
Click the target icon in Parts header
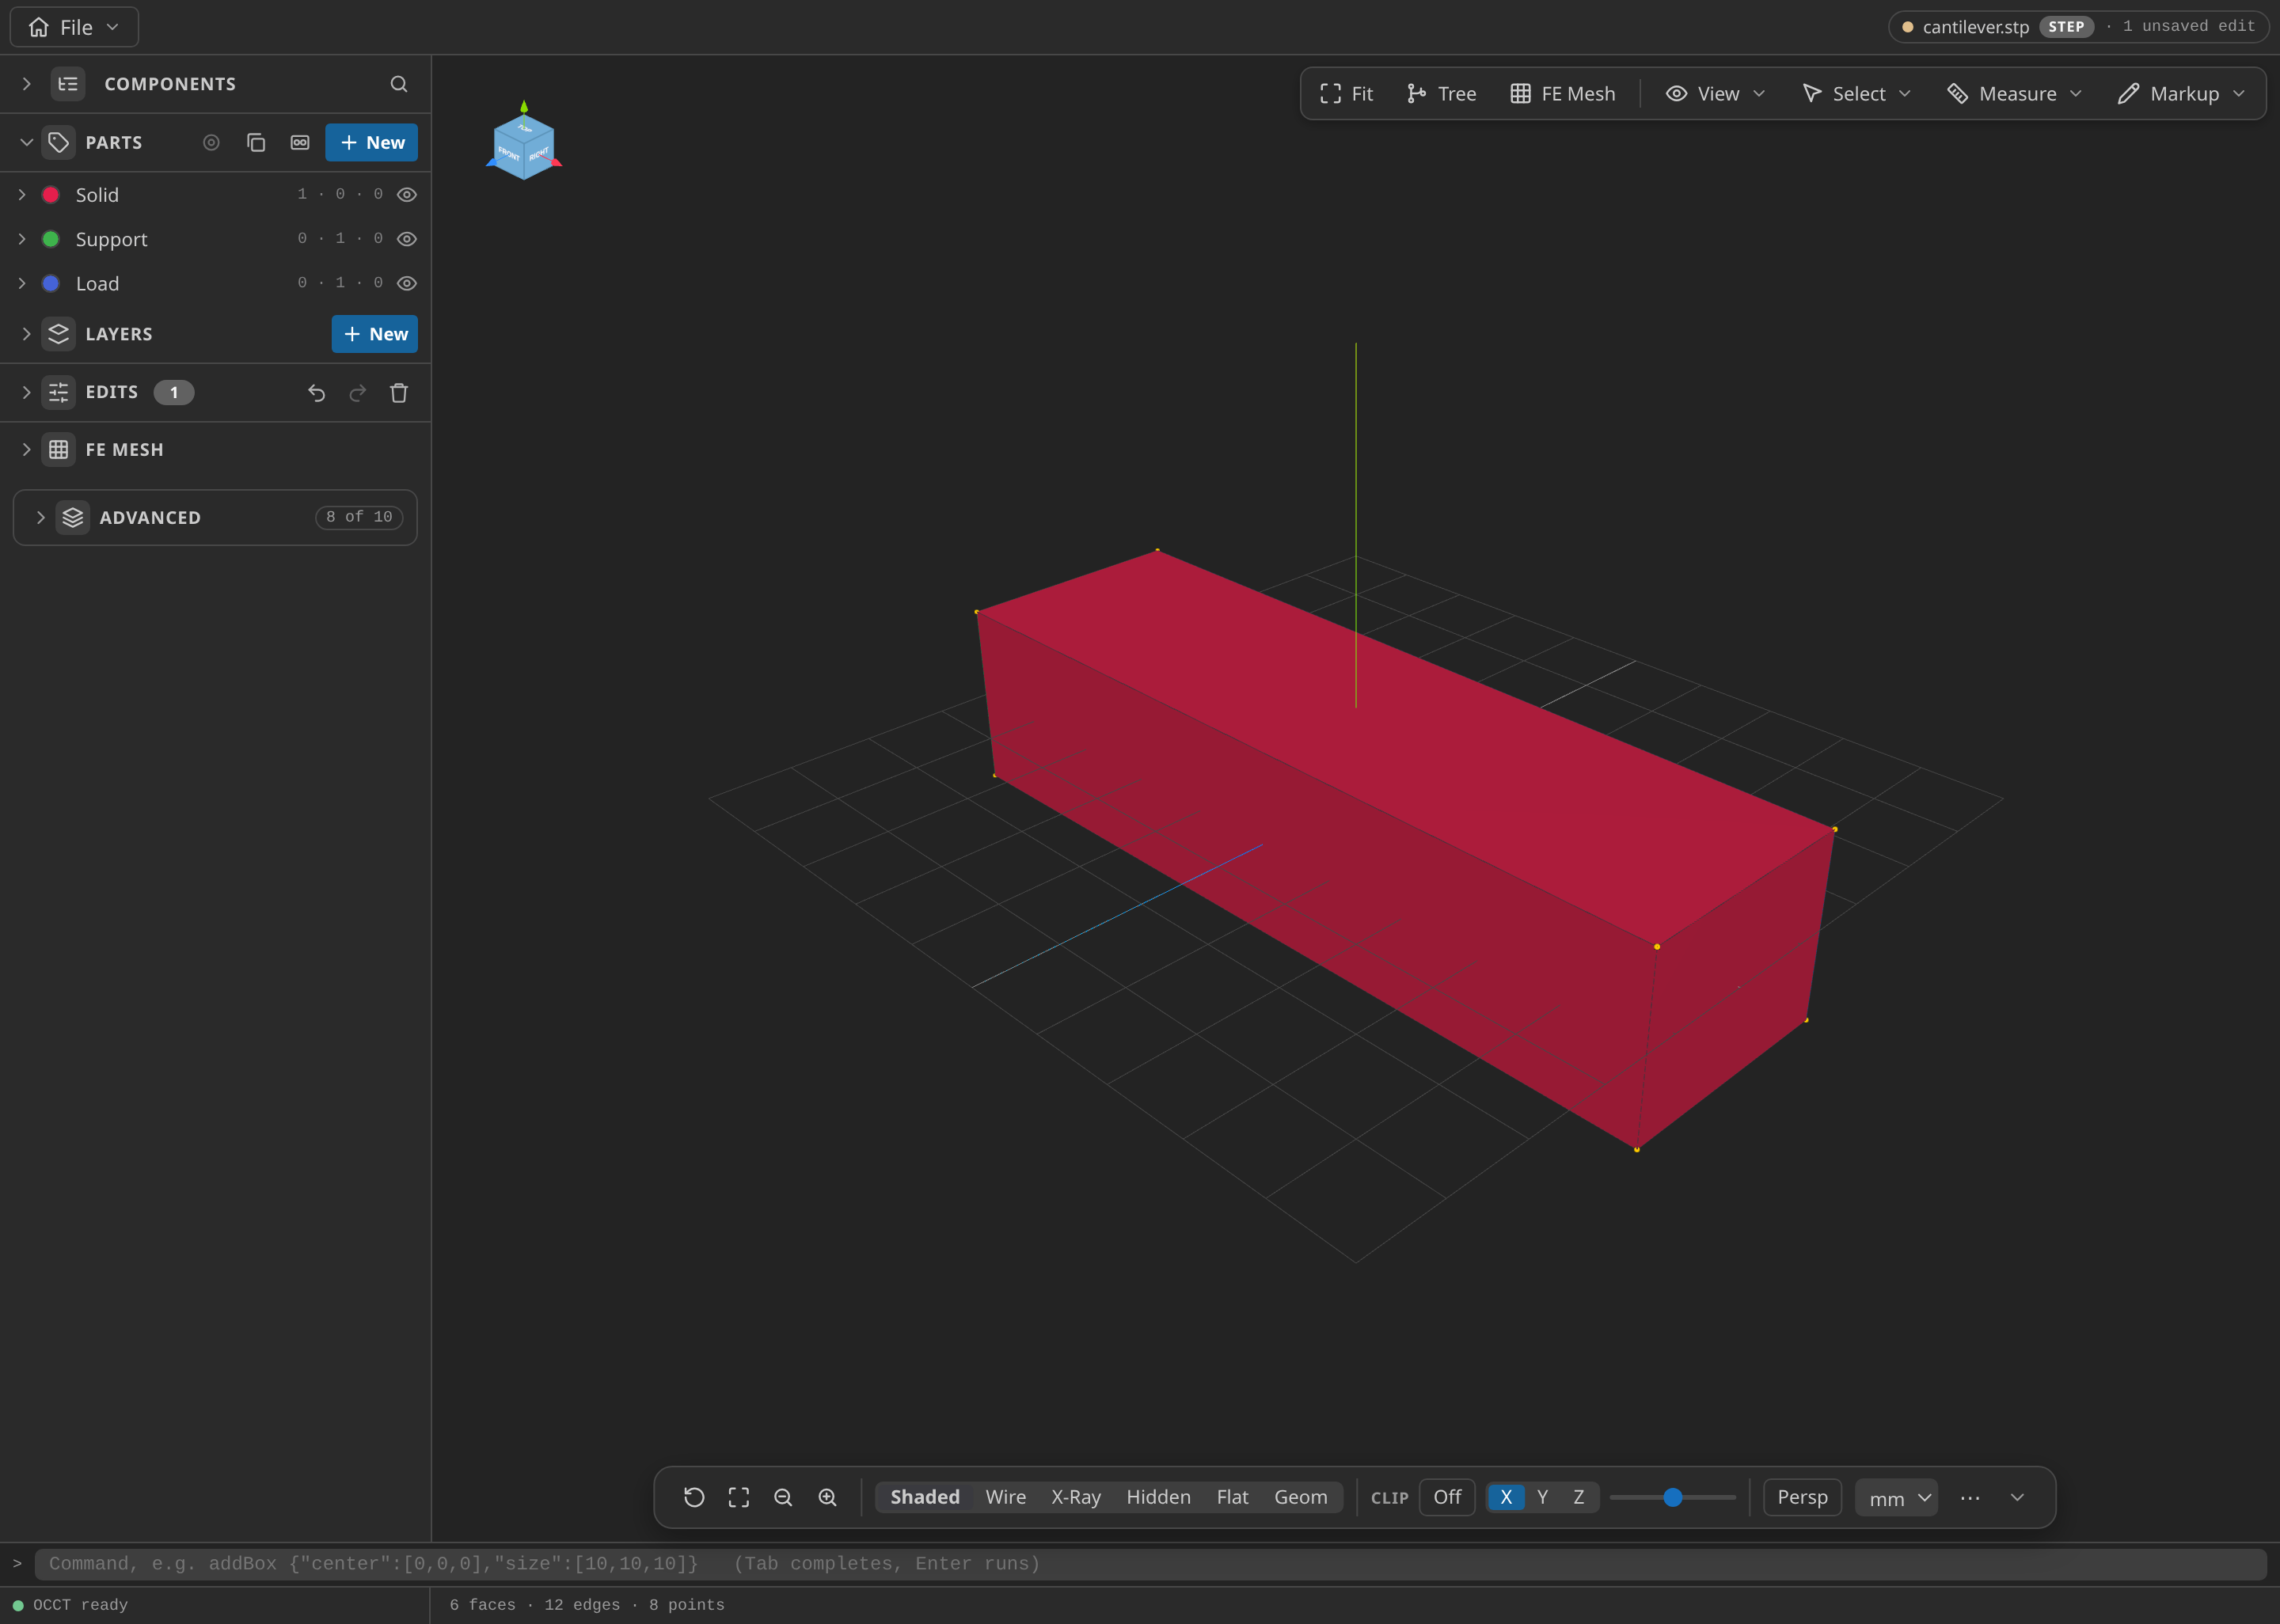click(x=211, y=142)
